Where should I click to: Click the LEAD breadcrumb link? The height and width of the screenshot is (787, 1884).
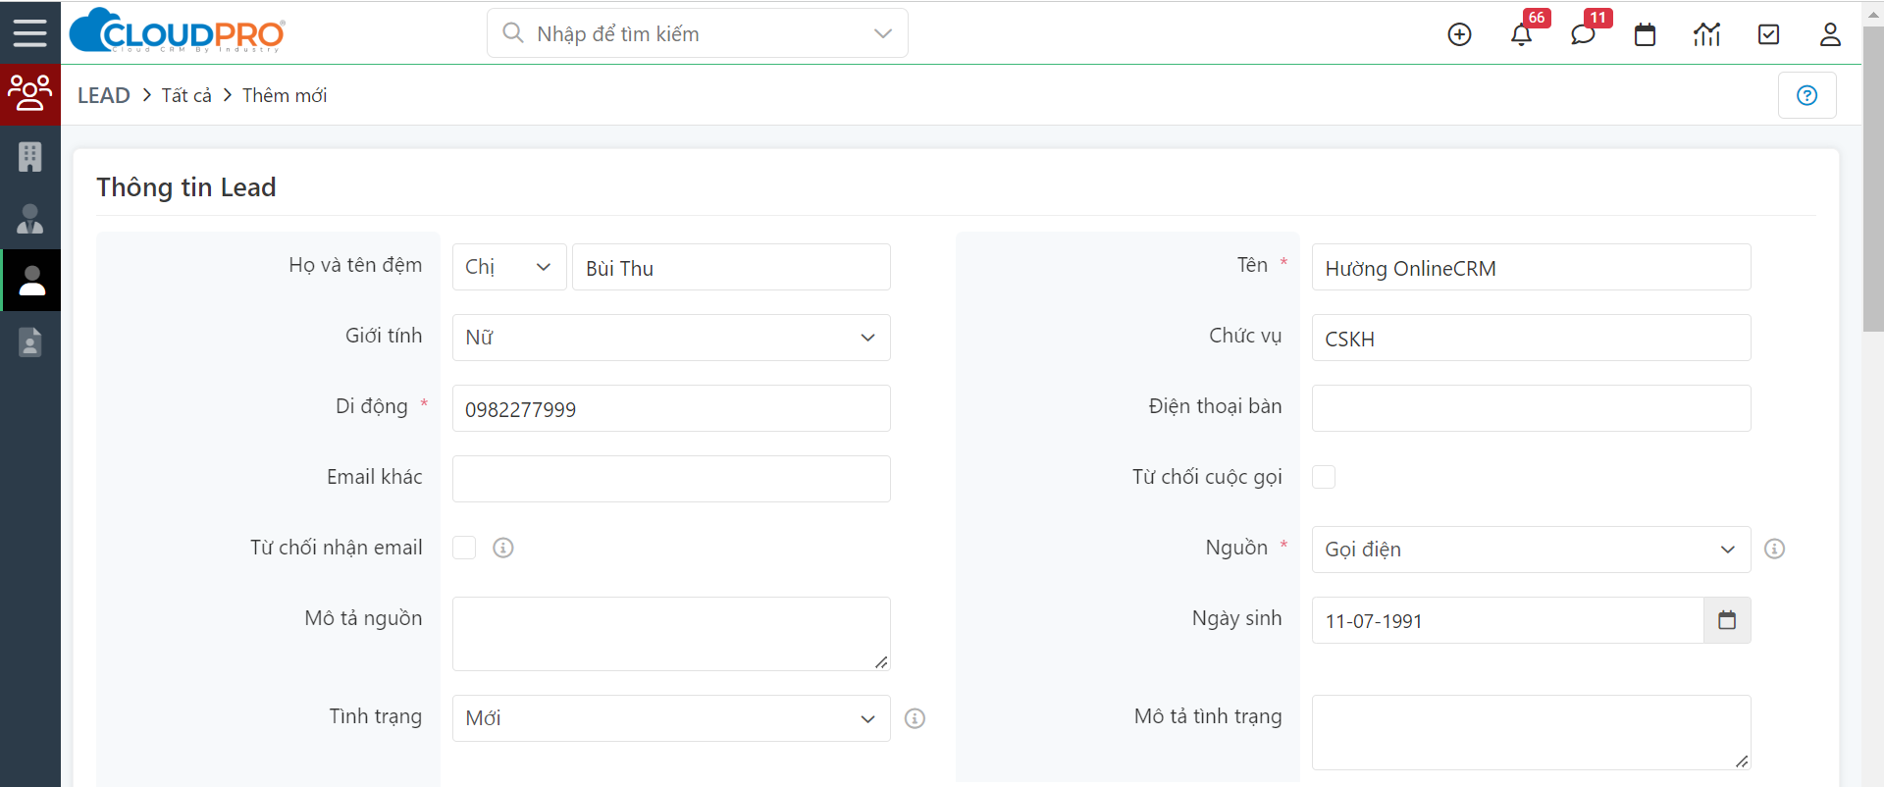[104, 95]
